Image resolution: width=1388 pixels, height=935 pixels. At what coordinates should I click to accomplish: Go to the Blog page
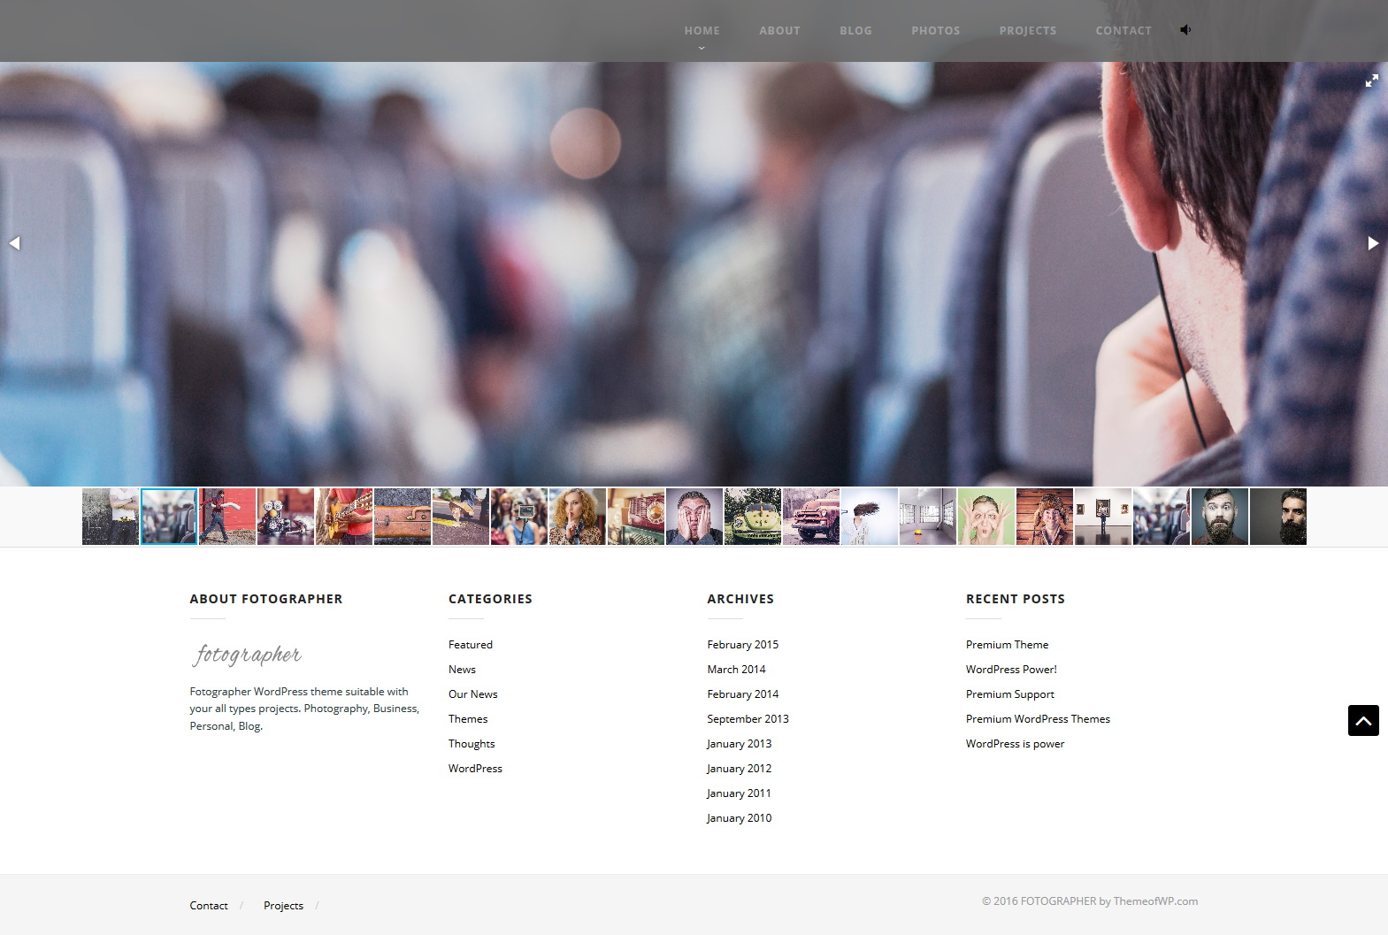[x=855, y=30]
